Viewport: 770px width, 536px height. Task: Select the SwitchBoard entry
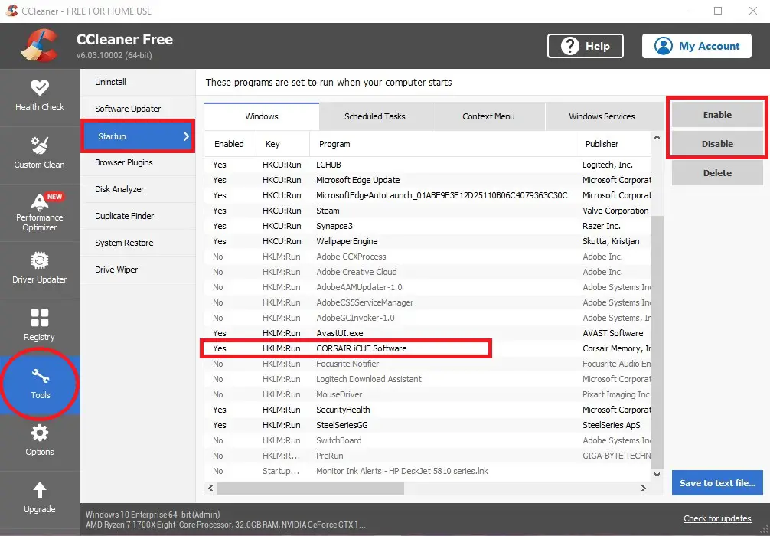(x=428, y=440)
